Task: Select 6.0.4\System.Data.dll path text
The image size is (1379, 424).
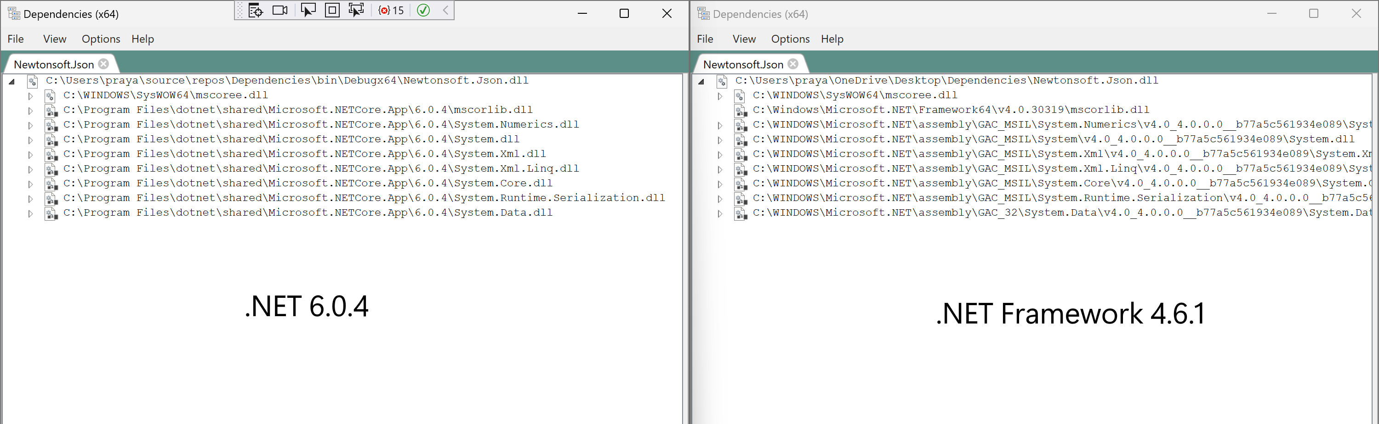Action: (x=308, y=213)
